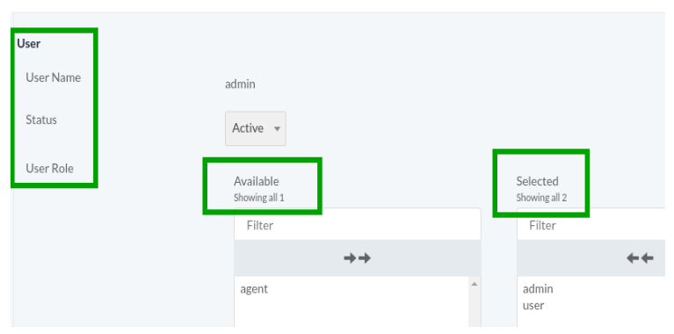Click the Showing all 1 info text
The height and width of the screenshot is (334, 674).
click(258, 198)
